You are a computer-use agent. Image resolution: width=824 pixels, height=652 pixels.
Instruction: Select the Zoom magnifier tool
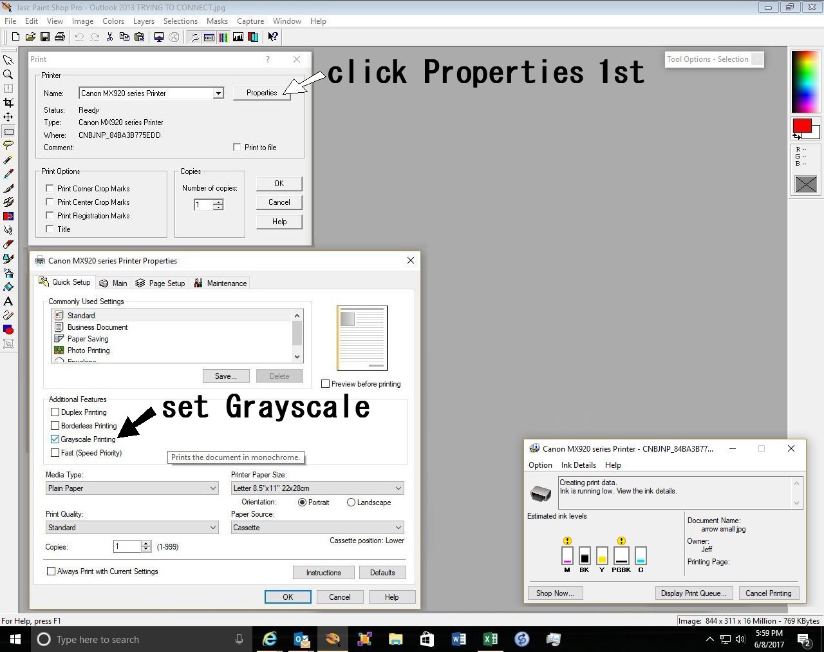point(8,74)
